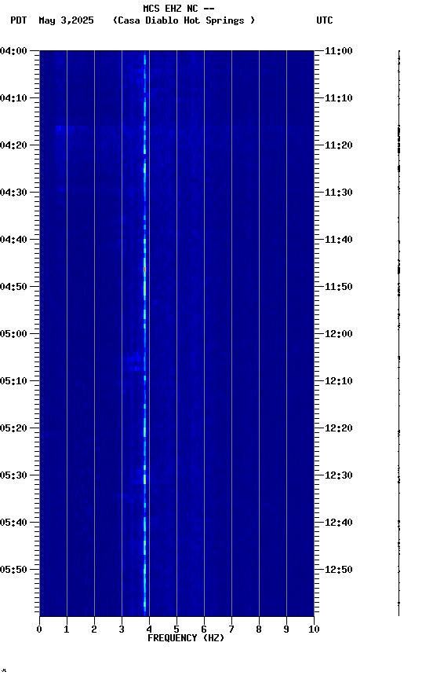Screen dimensions: 433x679
Task: Click the '05:20' PDT time label
Action: point(13,428)
